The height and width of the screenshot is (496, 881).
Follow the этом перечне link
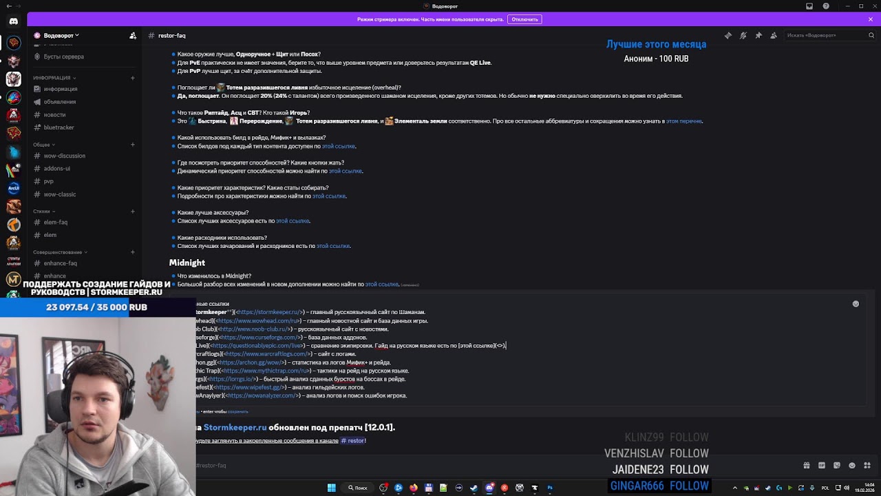tap(684, 121)
